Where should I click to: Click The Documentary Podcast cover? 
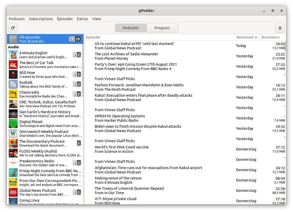pos(13,143)
